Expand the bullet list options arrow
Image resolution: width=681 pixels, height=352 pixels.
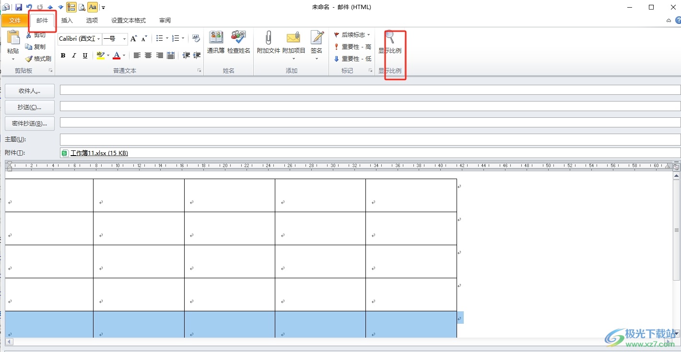(167, 39)
